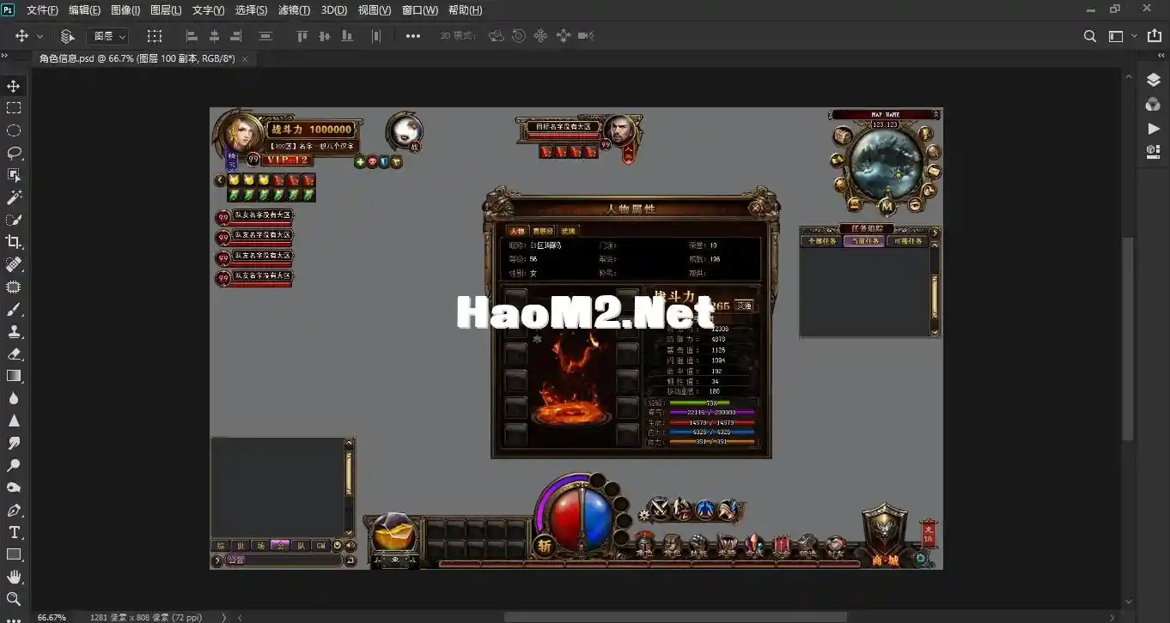Viewport: 1170px width, 623px height.
Task: Align left edges icon in options bar
Action: point(192,36)
